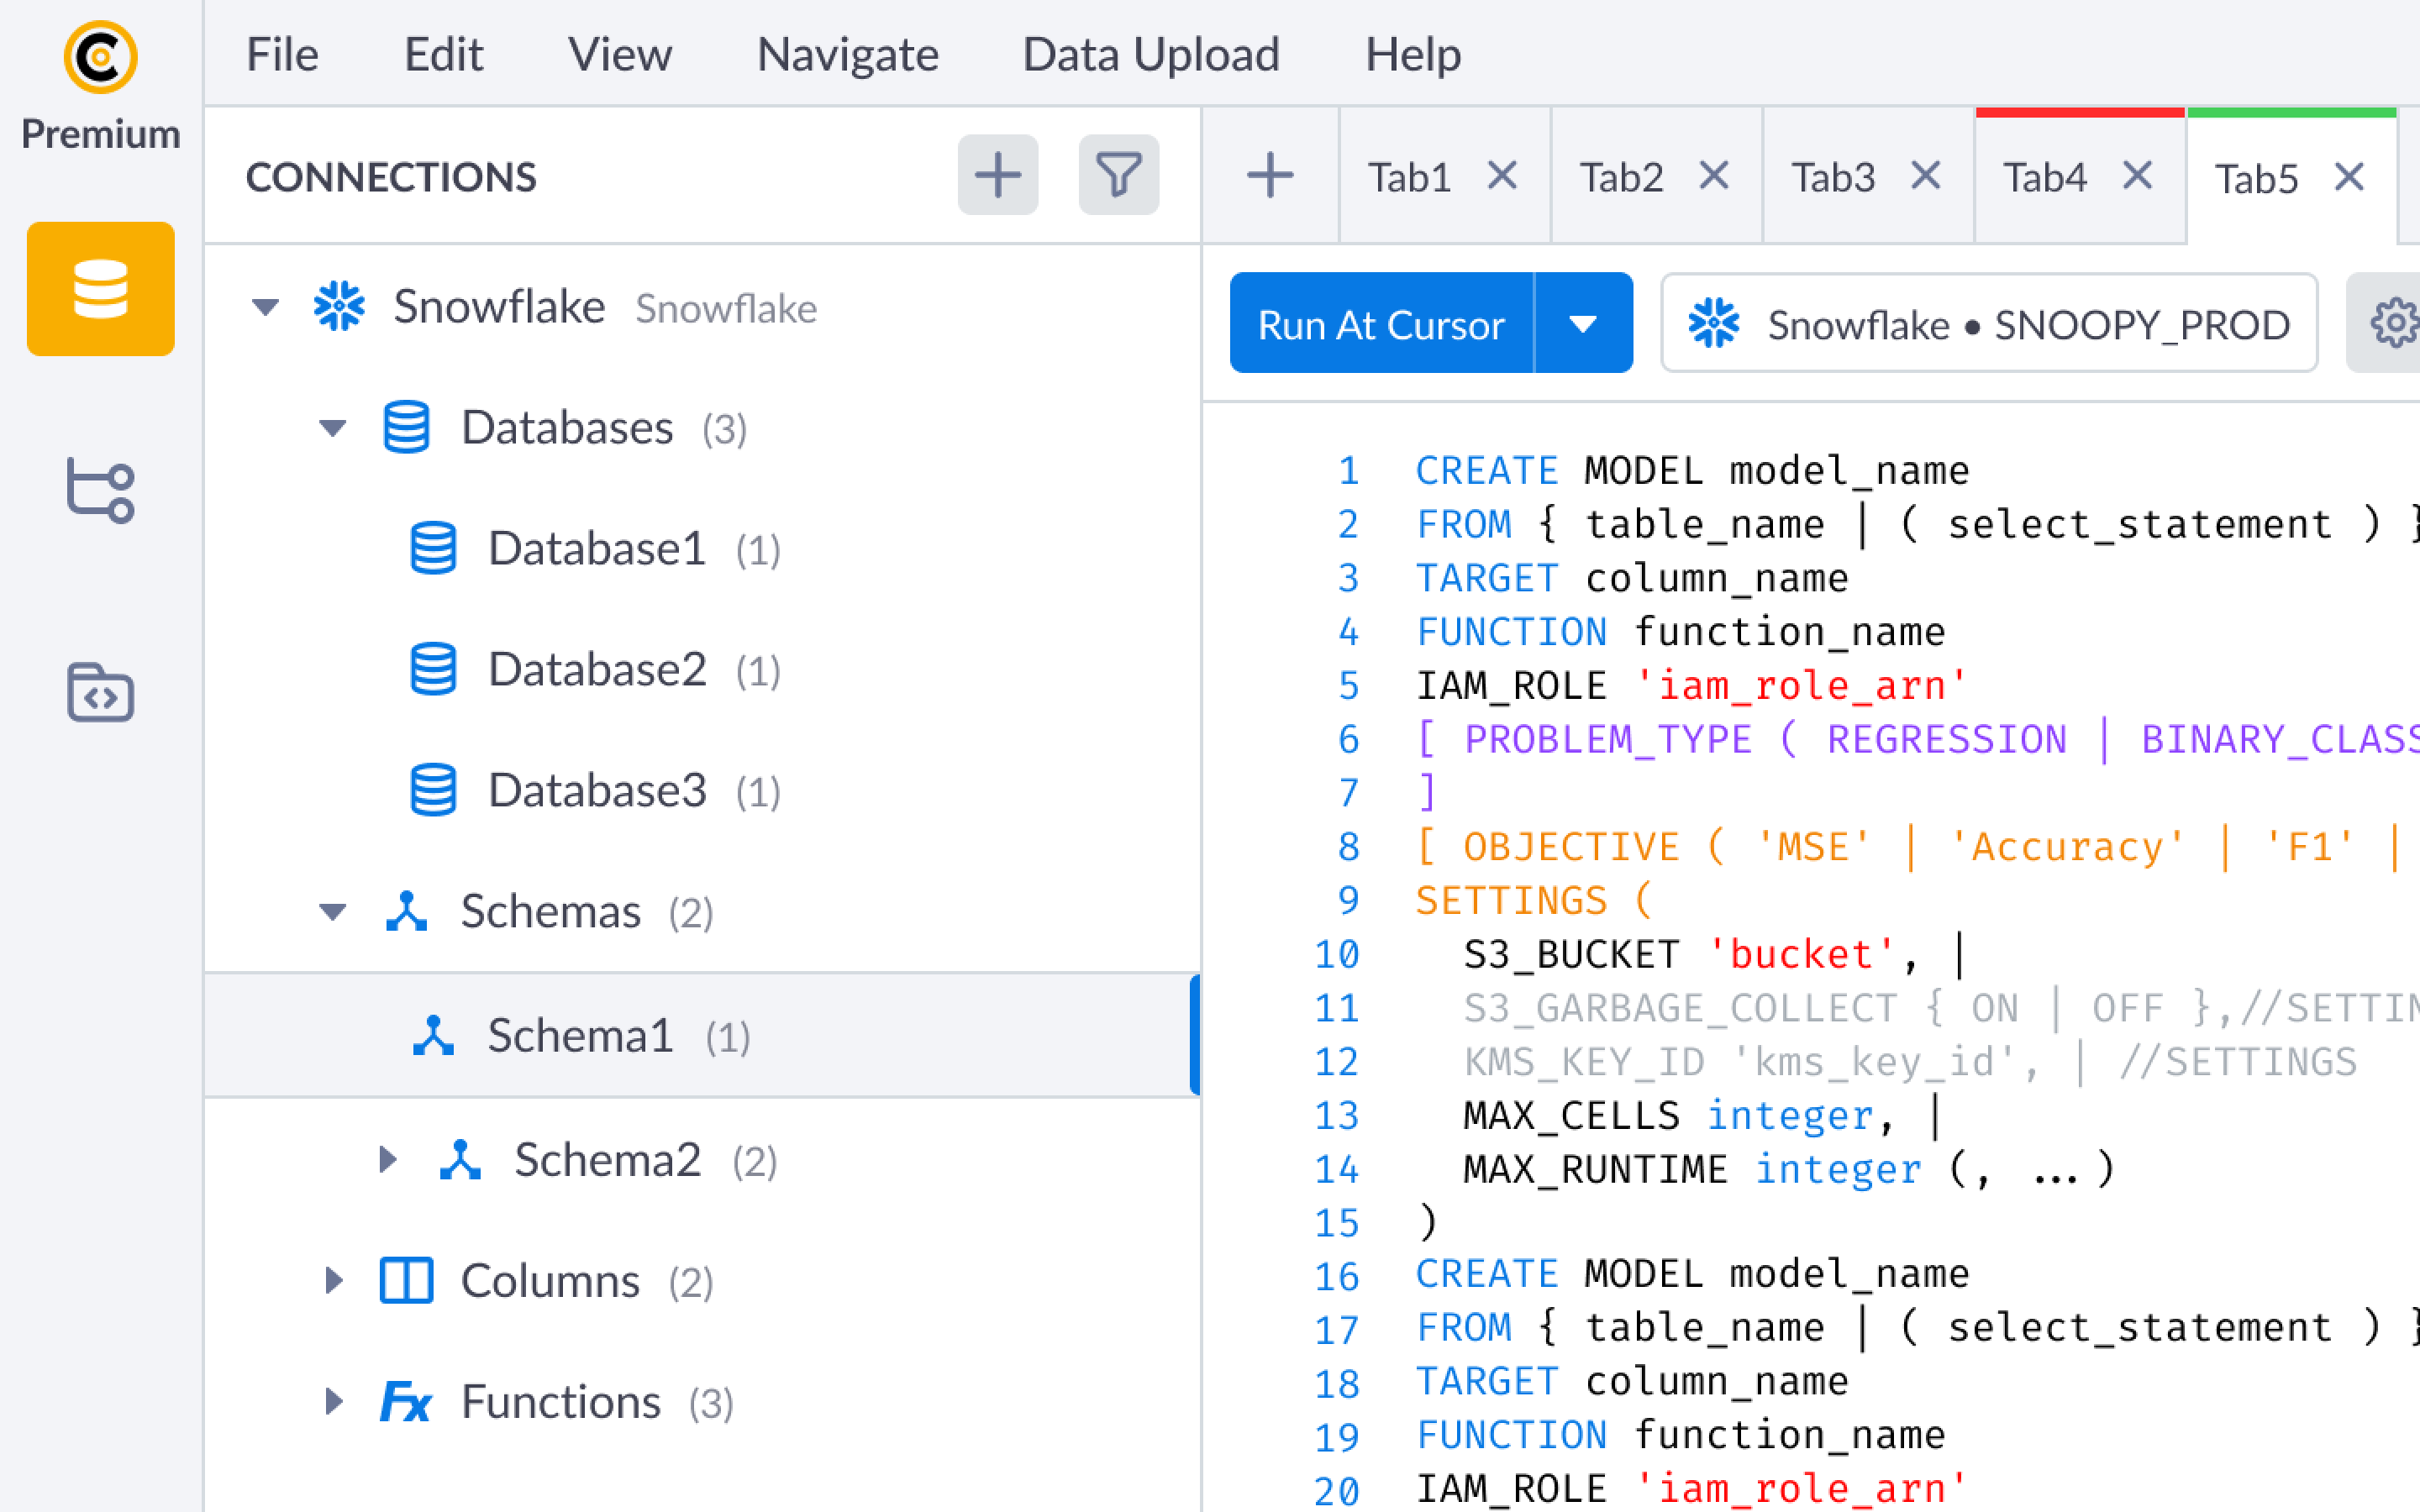The width and height of the screenshot is (2420, 1512).
Task: Open the View menu
Action: point(620,54)
